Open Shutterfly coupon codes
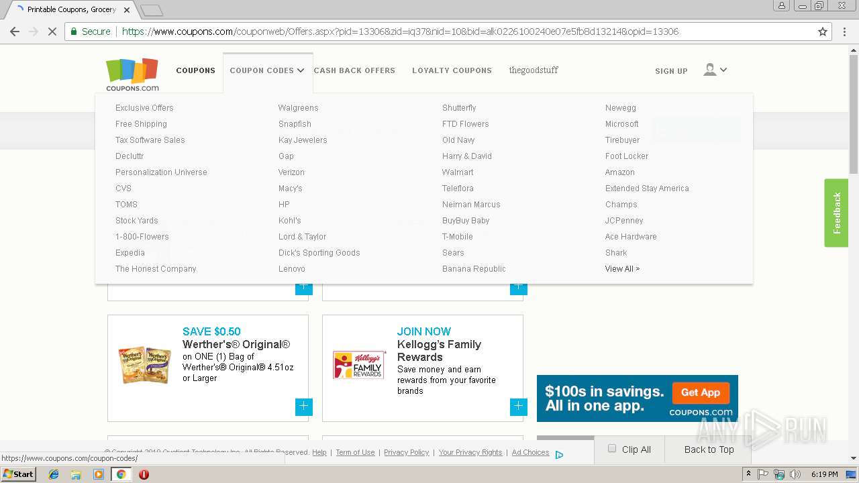This screenshot has width=859, height=483. pyautogui.click(x=459, y=108)
